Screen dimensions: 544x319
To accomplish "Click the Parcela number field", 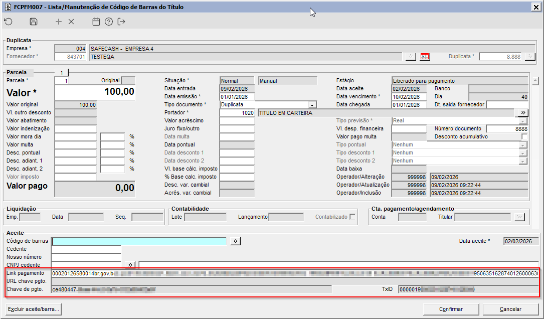I will point(61,81).
